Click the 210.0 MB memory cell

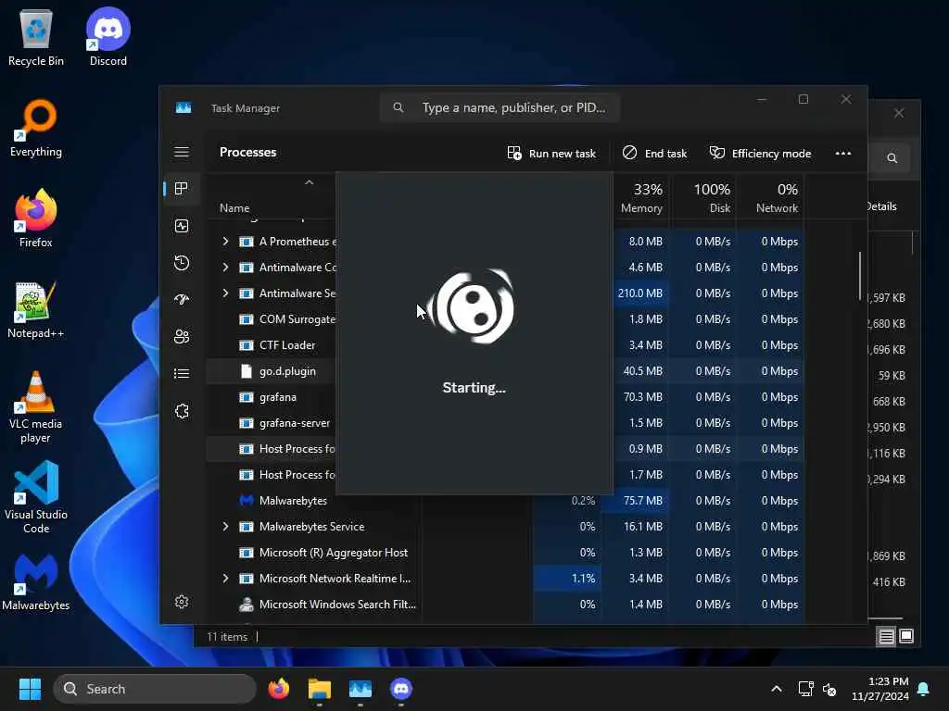click(639, 293)
